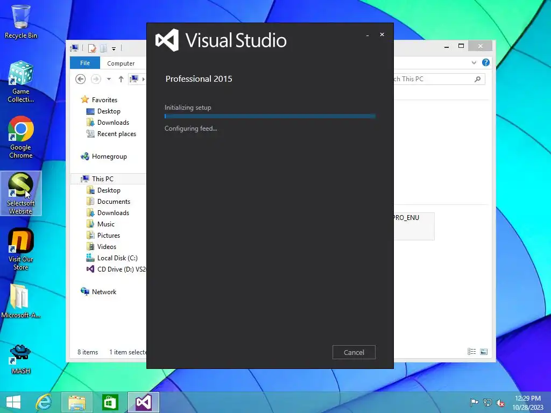551x413 pixels.
Task: Select the PRO_ENU drive item in Explorer
Action: pos(414,226)
